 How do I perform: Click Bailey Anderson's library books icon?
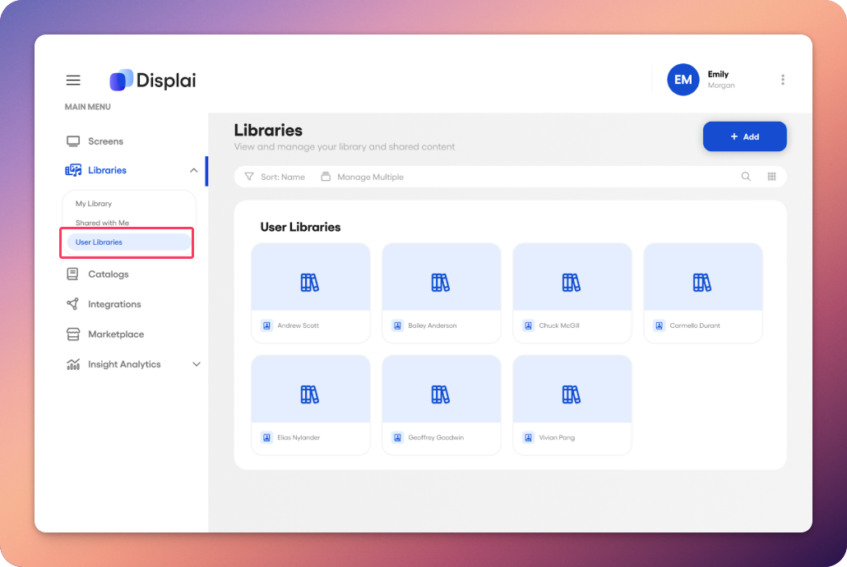[x=440, y=283]
